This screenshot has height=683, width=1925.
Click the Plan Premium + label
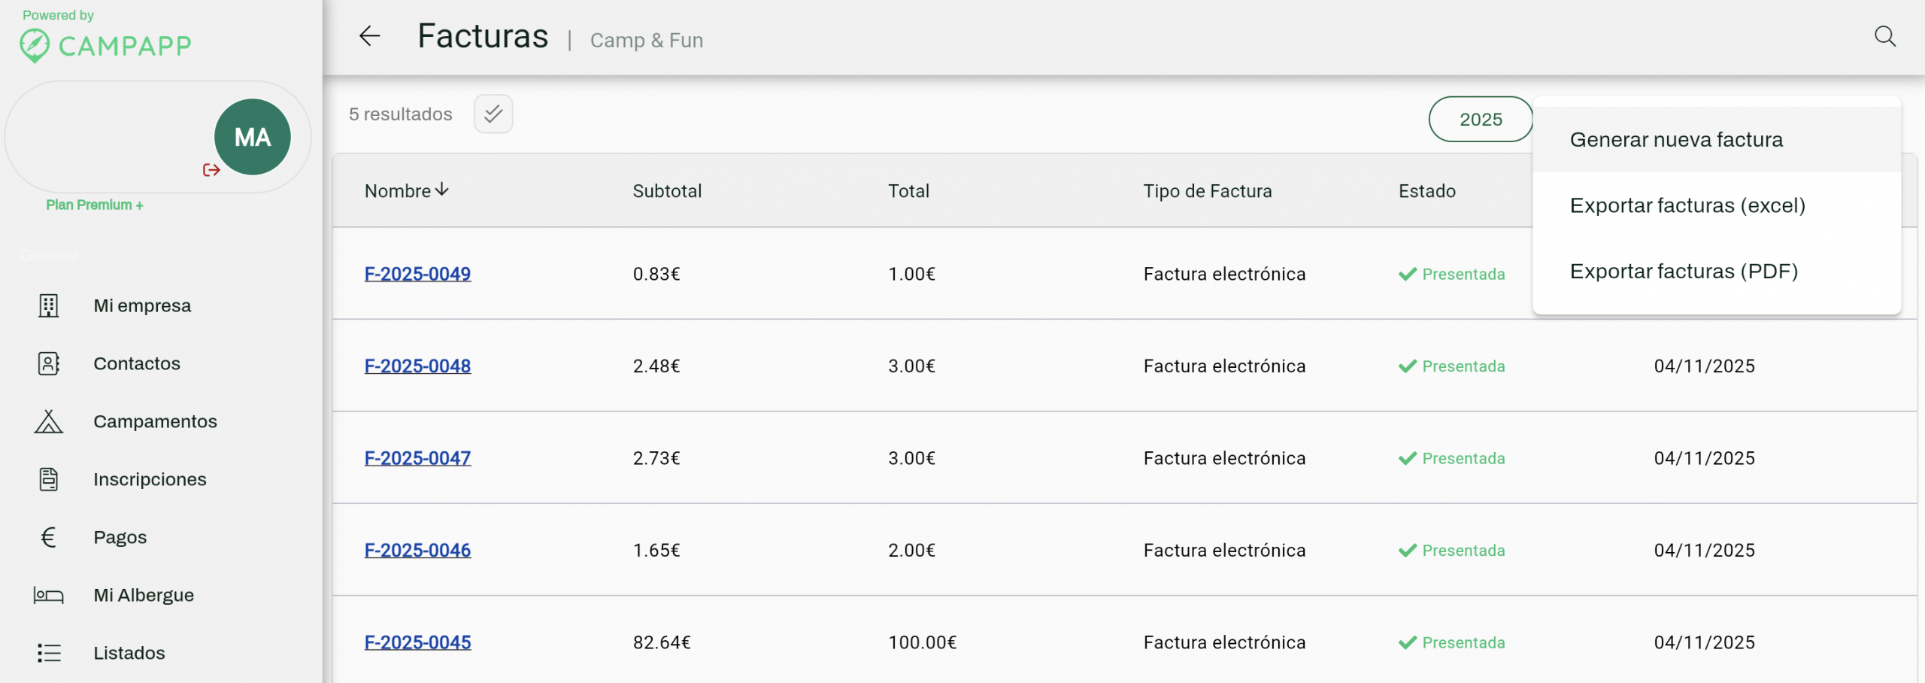pyautogui.click(x=95, y=205)
